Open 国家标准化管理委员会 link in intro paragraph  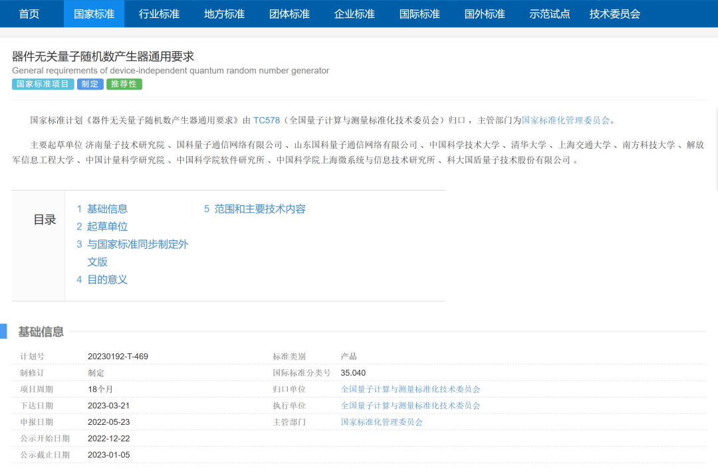(566, 120)
